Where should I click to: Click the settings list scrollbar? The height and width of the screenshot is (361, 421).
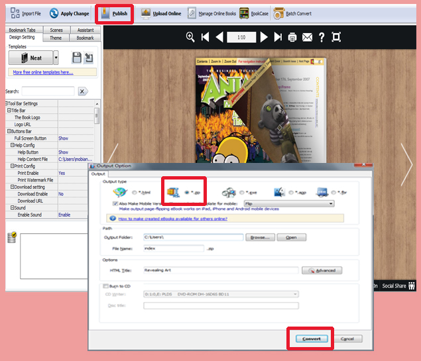[x=97, y=116]
